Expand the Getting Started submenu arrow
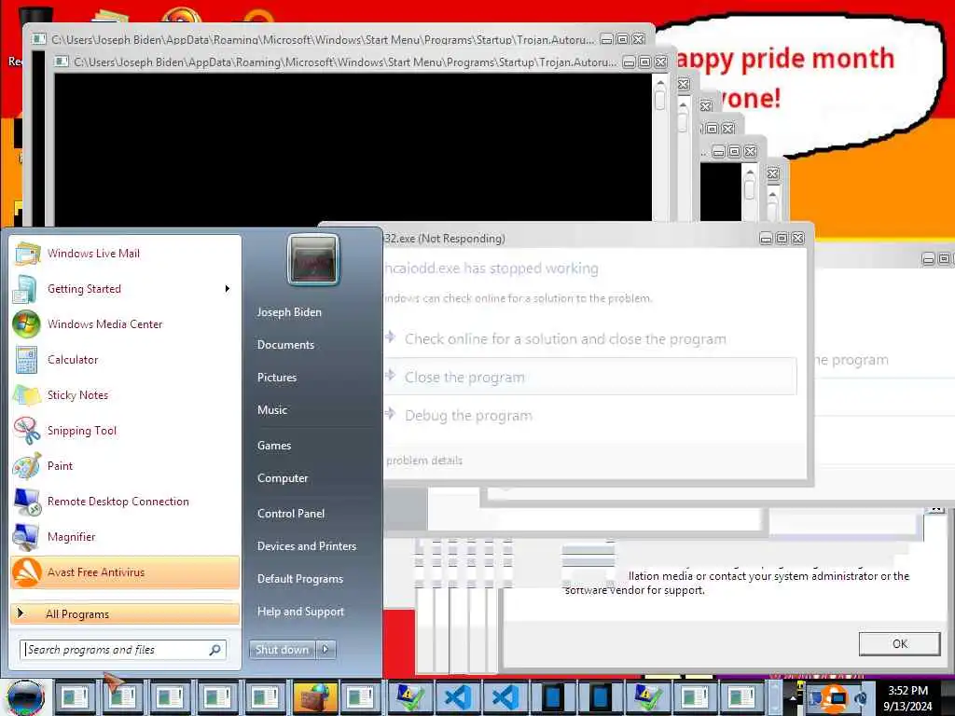 (228, 289)
